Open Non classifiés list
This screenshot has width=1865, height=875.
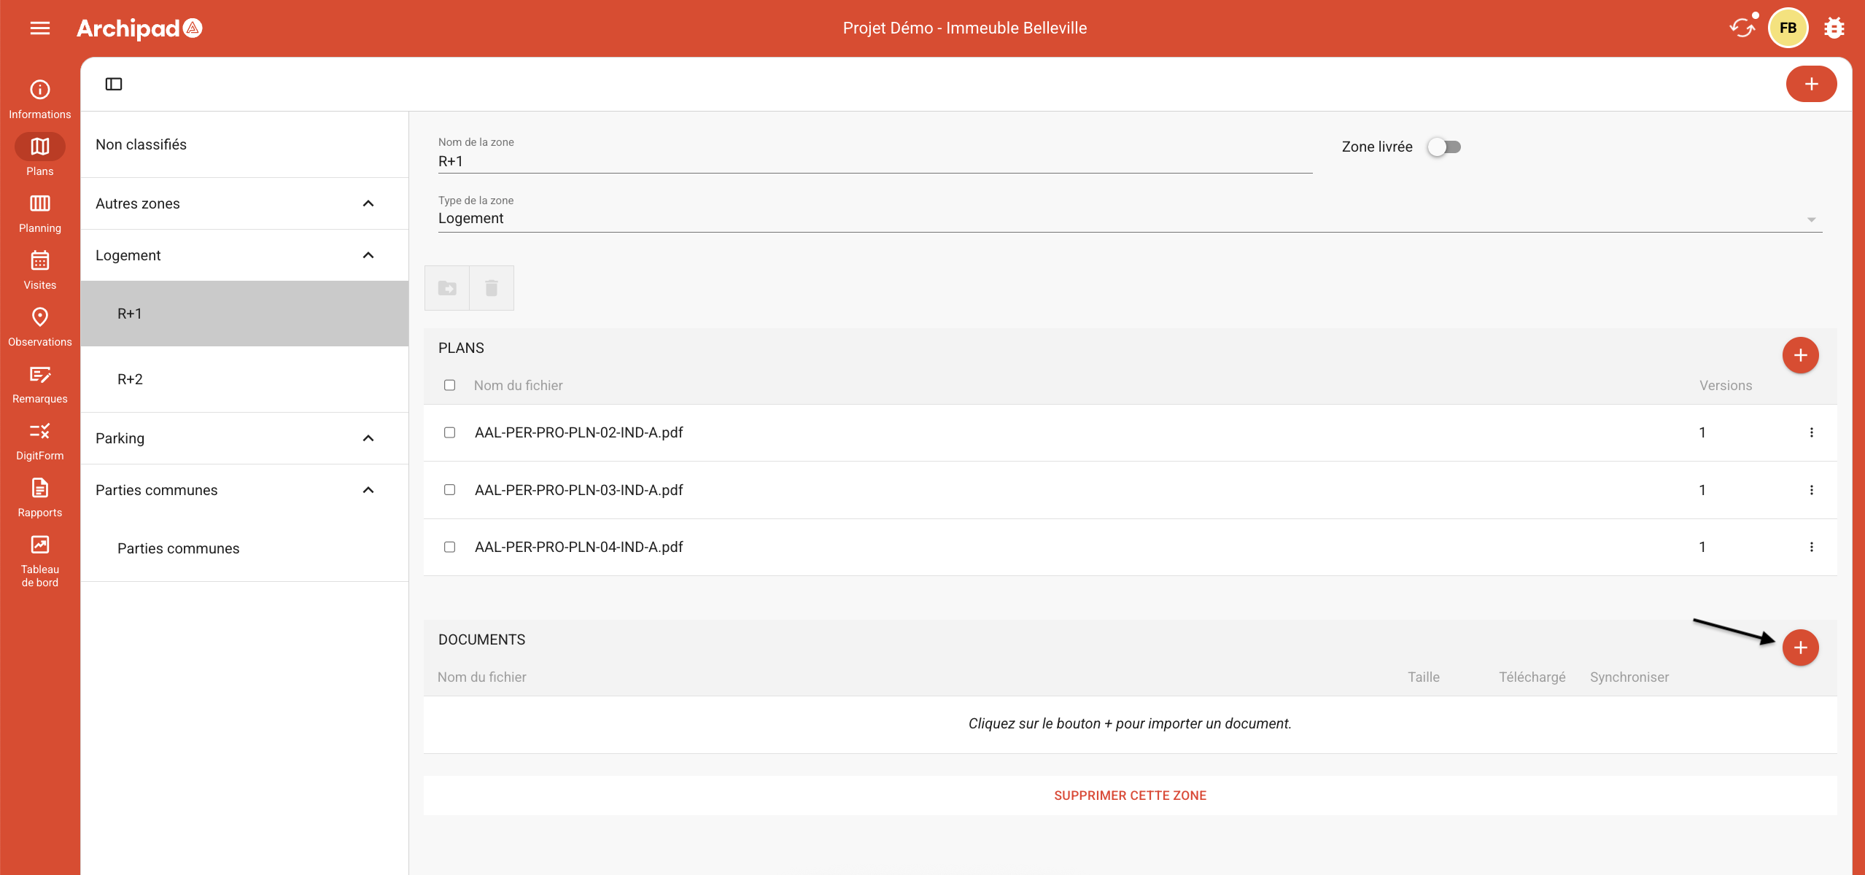(x=141, y=144)
